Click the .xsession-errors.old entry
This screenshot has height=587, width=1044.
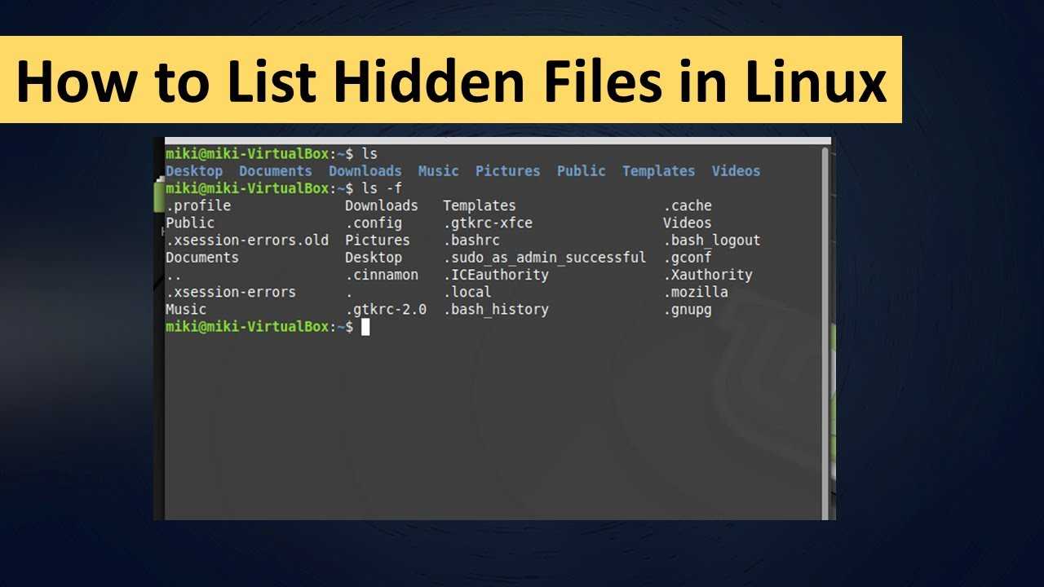[247, 240]
